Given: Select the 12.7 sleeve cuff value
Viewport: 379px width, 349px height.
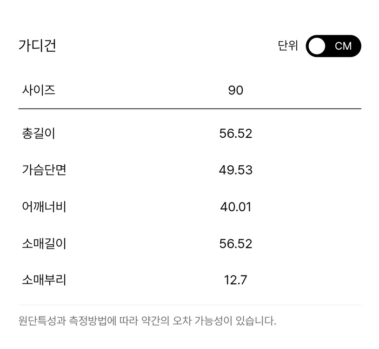Looking at the screenshot, I should click(x=236, y=280).
